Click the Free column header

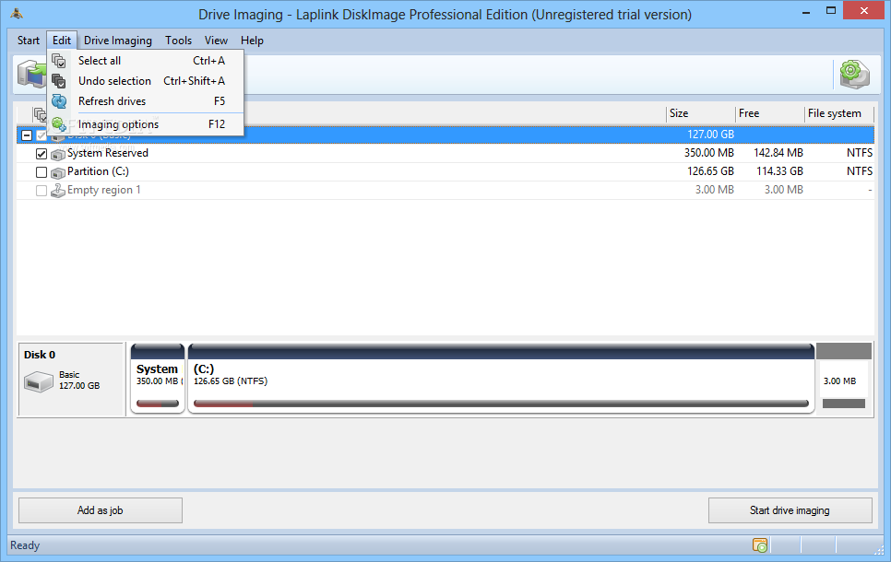coord(770,113)
